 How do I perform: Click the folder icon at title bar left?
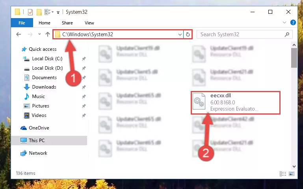18,12
